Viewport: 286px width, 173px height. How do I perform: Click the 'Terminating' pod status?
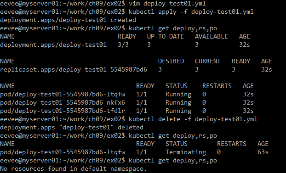tap(186, 152)
